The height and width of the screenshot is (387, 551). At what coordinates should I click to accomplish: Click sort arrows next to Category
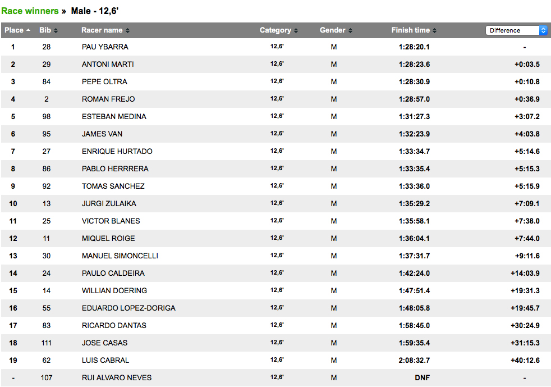point(296,30)
